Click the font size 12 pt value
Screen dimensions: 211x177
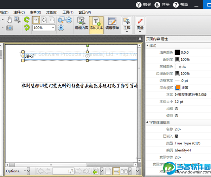coord(179,102)
